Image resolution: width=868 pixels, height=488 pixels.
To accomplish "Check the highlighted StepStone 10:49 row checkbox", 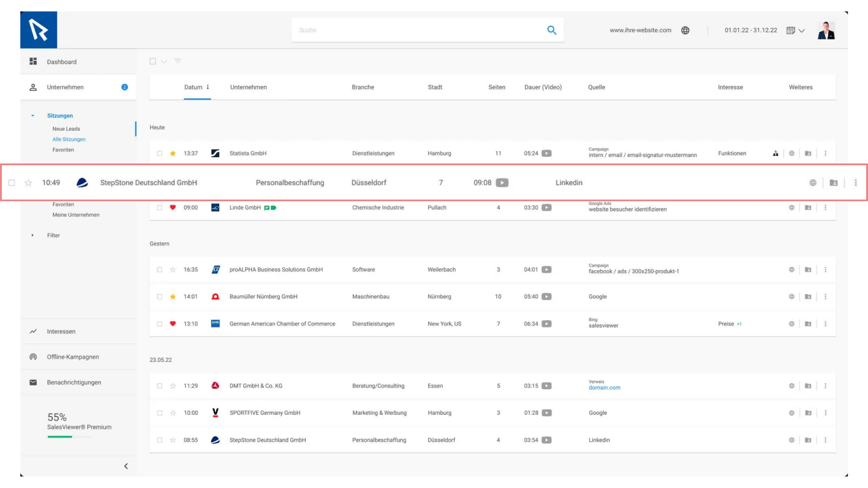I will pos(12,183).
